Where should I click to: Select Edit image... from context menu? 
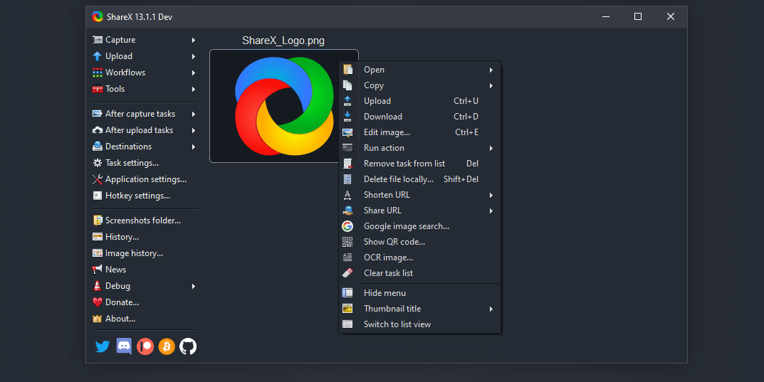387,132
